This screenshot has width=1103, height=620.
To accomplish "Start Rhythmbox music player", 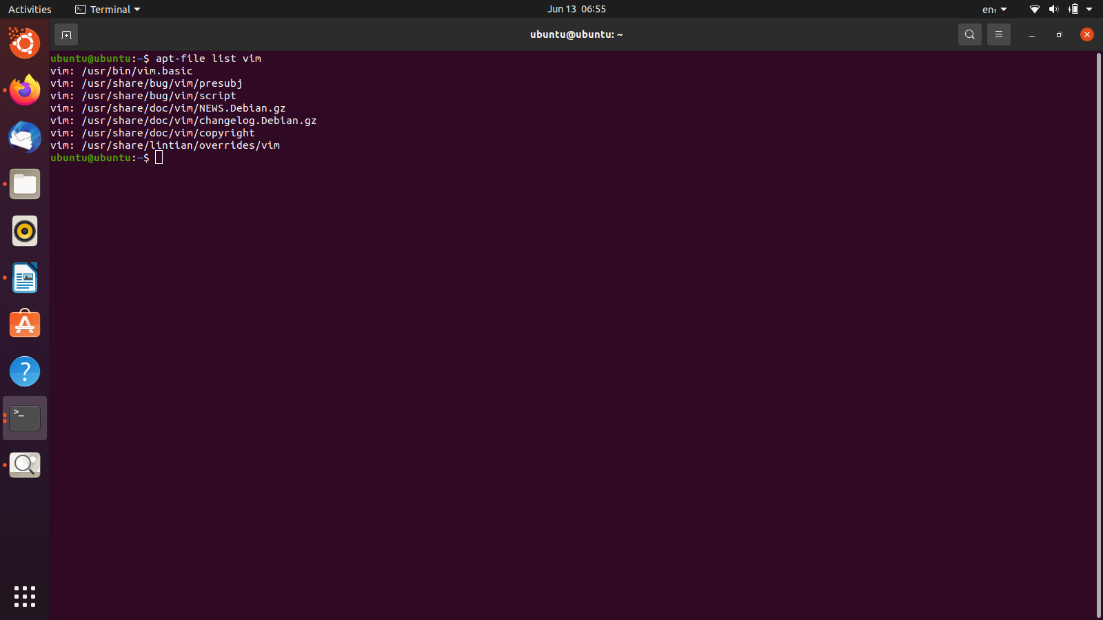I will [25, 231].
